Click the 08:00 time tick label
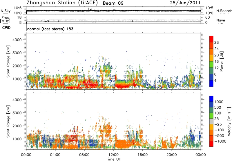Screen dimensions: 232x161 [84, 155]
